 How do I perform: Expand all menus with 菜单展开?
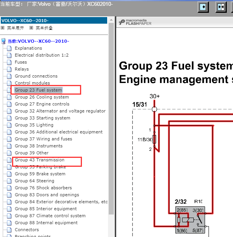16,28
